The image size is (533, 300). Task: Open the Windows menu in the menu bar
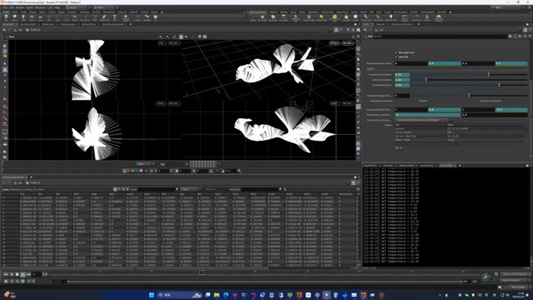(x=40, y=7)
